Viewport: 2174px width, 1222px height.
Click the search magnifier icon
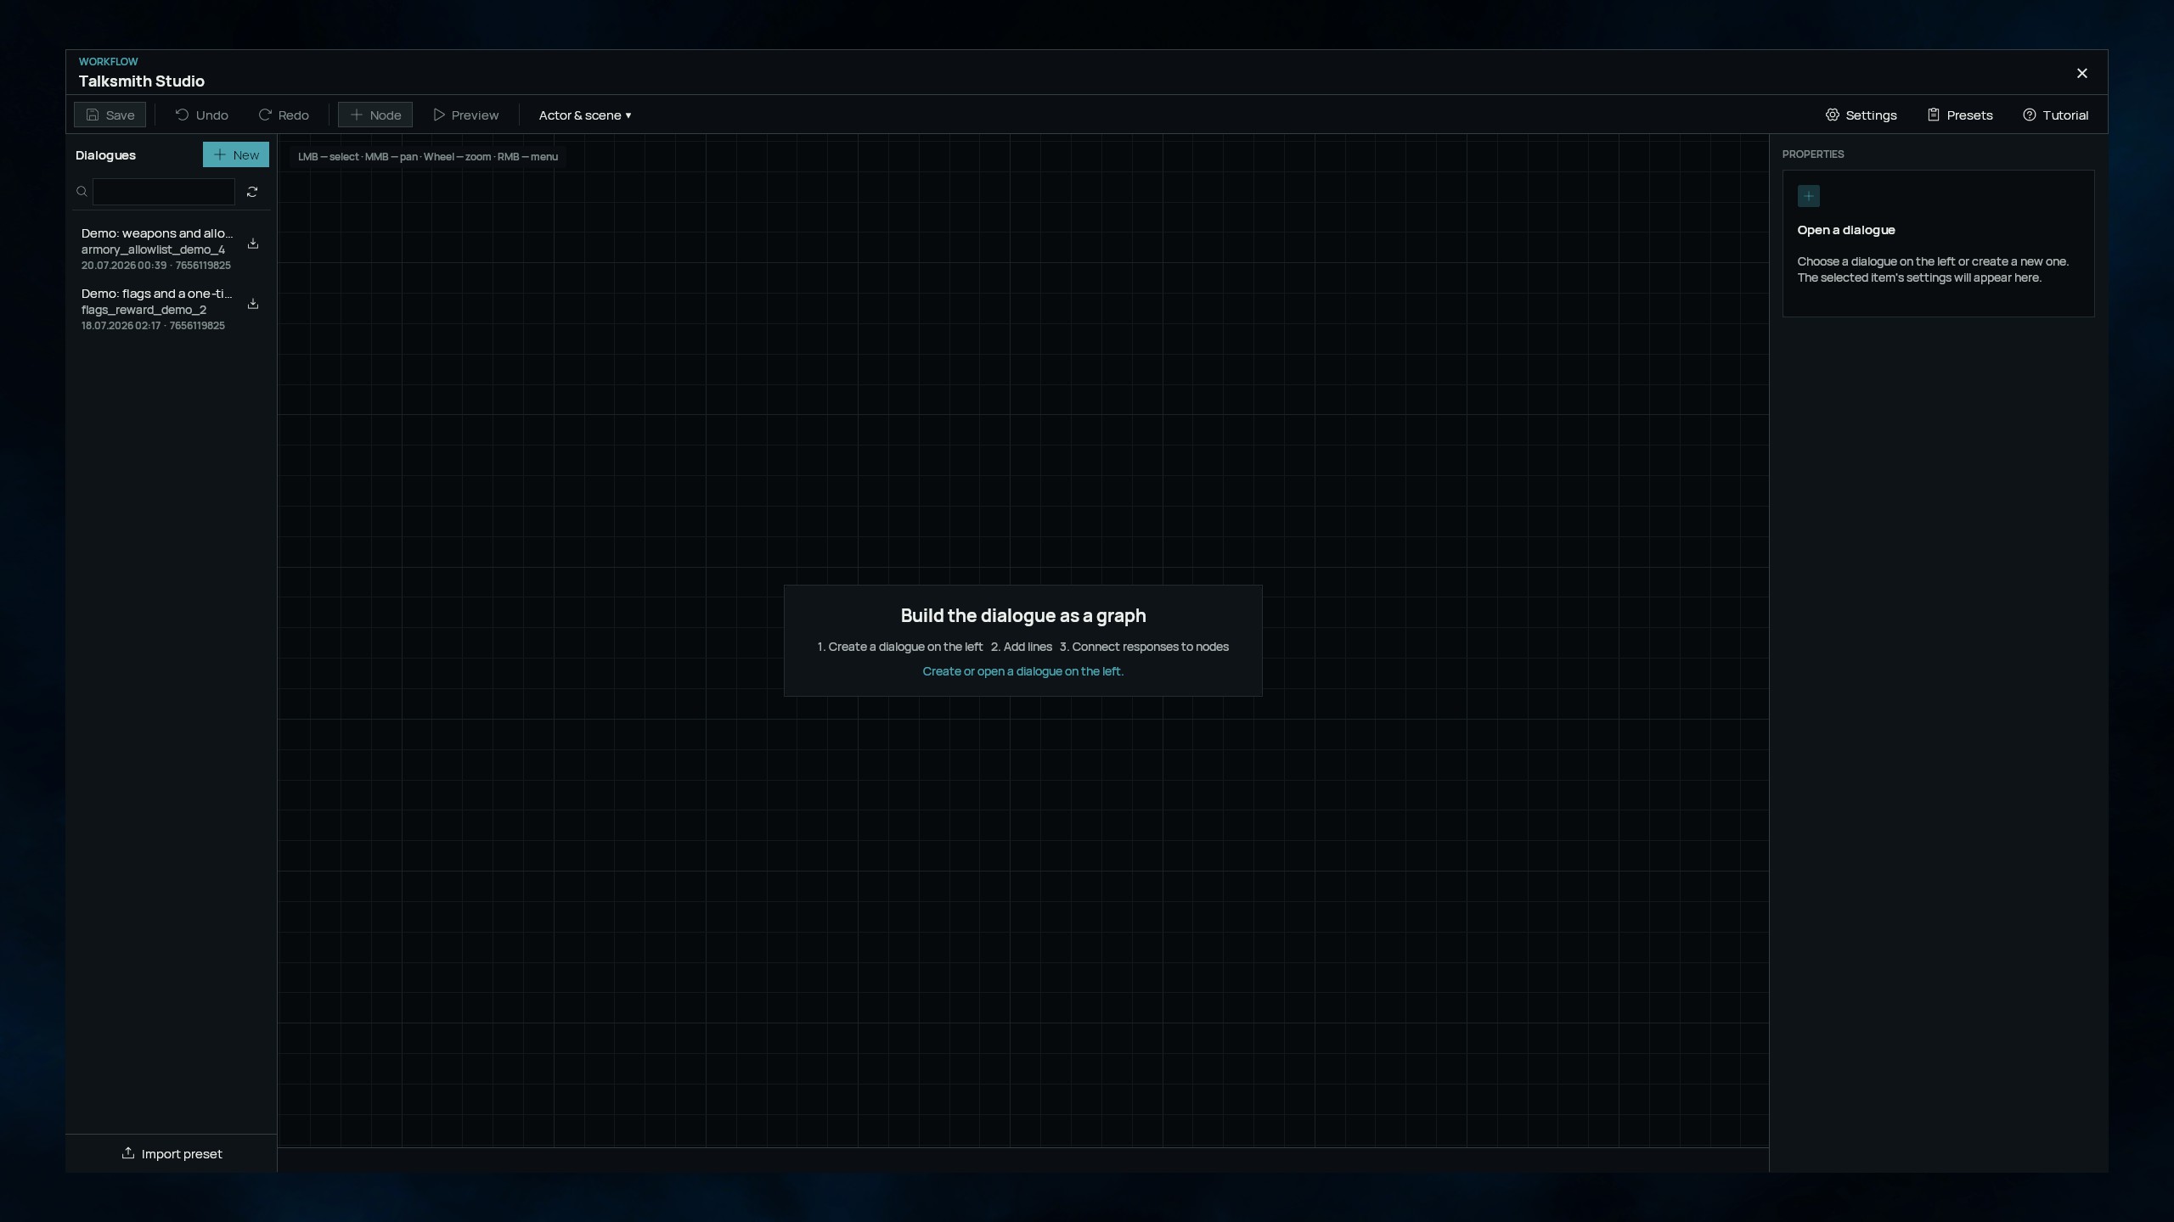point(82,192)
